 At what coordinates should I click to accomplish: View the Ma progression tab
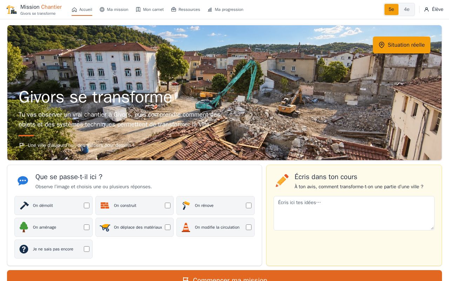225,9
